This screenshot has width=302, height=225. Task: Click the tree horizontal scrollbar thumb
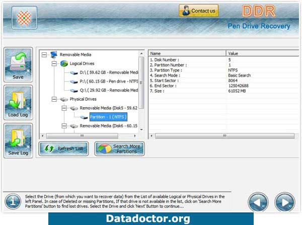pyautogui.click(x=82, y=136)
